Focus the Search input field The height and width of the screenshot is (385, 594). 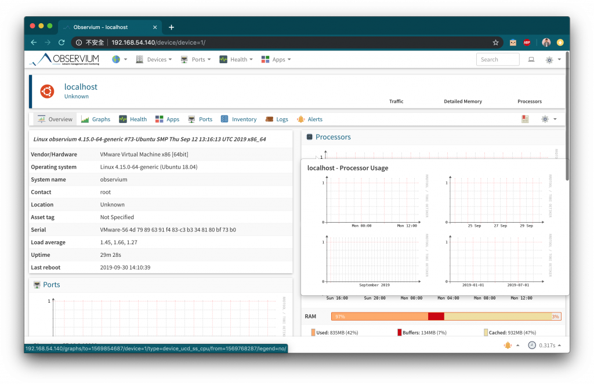(x=497, y=60)
